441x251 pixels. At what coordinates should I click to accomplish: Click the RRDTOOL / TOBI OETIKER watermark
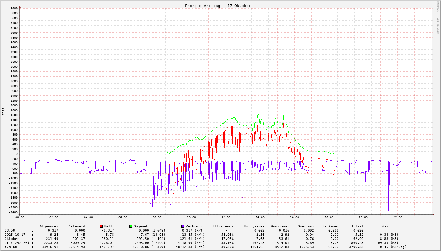[x=438, y=17]
